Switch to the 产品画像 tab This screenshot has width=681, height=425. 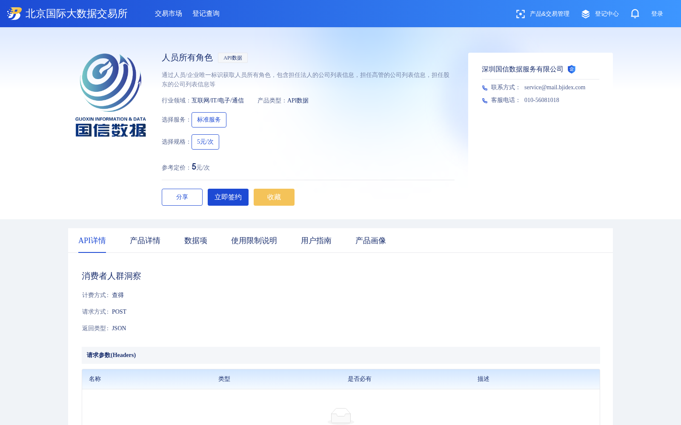(371, 241)
